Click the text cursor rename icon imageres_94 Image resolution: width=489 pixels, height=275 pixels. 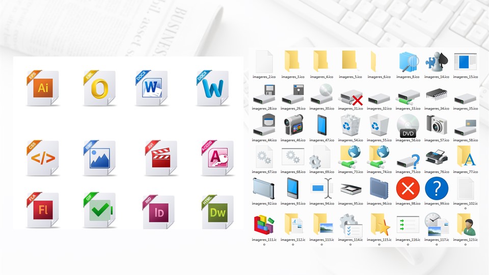(x=322, y=188)
